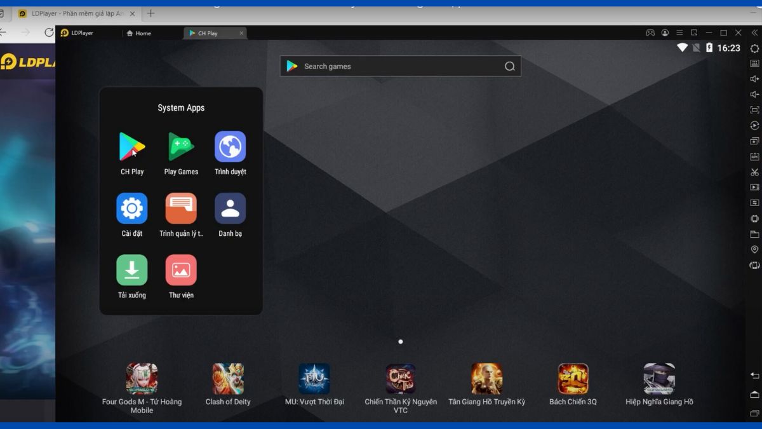
Task: Open the APK install icon in sidebar
Action: [x=754, y=156]
